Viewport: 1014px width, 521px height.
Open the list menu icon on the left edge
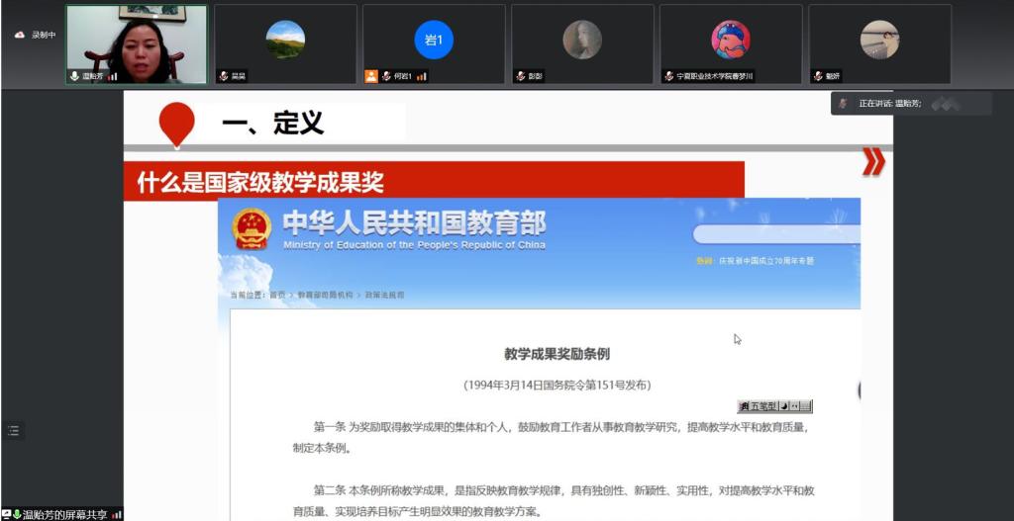point(14,431)
